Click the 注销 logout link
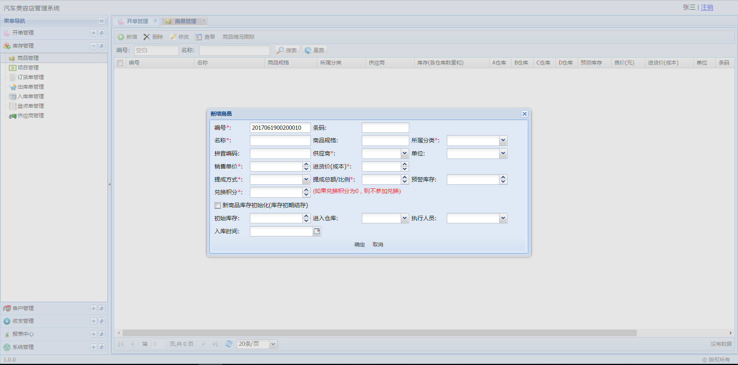 pos(707,7)
